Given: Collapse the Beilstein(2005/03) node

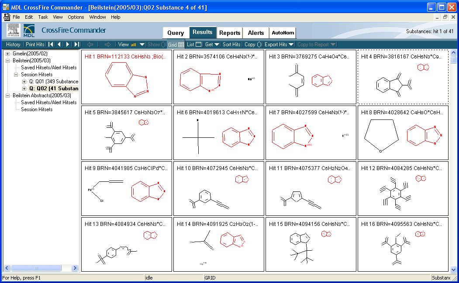Looking at the screenshot, I should pos(7,61).
